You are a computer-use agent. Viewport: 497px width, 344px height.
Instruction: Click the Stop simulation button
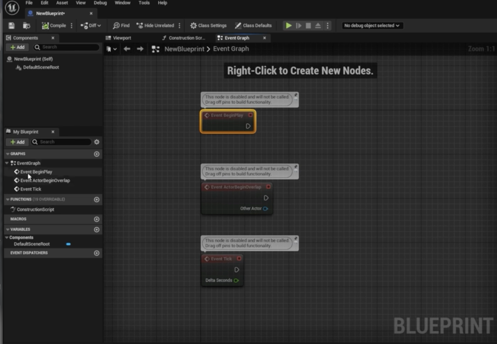pos(308,26)
